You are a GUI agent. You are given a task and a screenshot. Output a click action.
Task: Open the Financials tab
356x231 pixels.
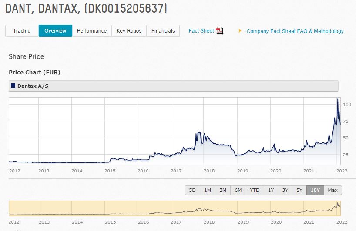[x=163, y=31]
